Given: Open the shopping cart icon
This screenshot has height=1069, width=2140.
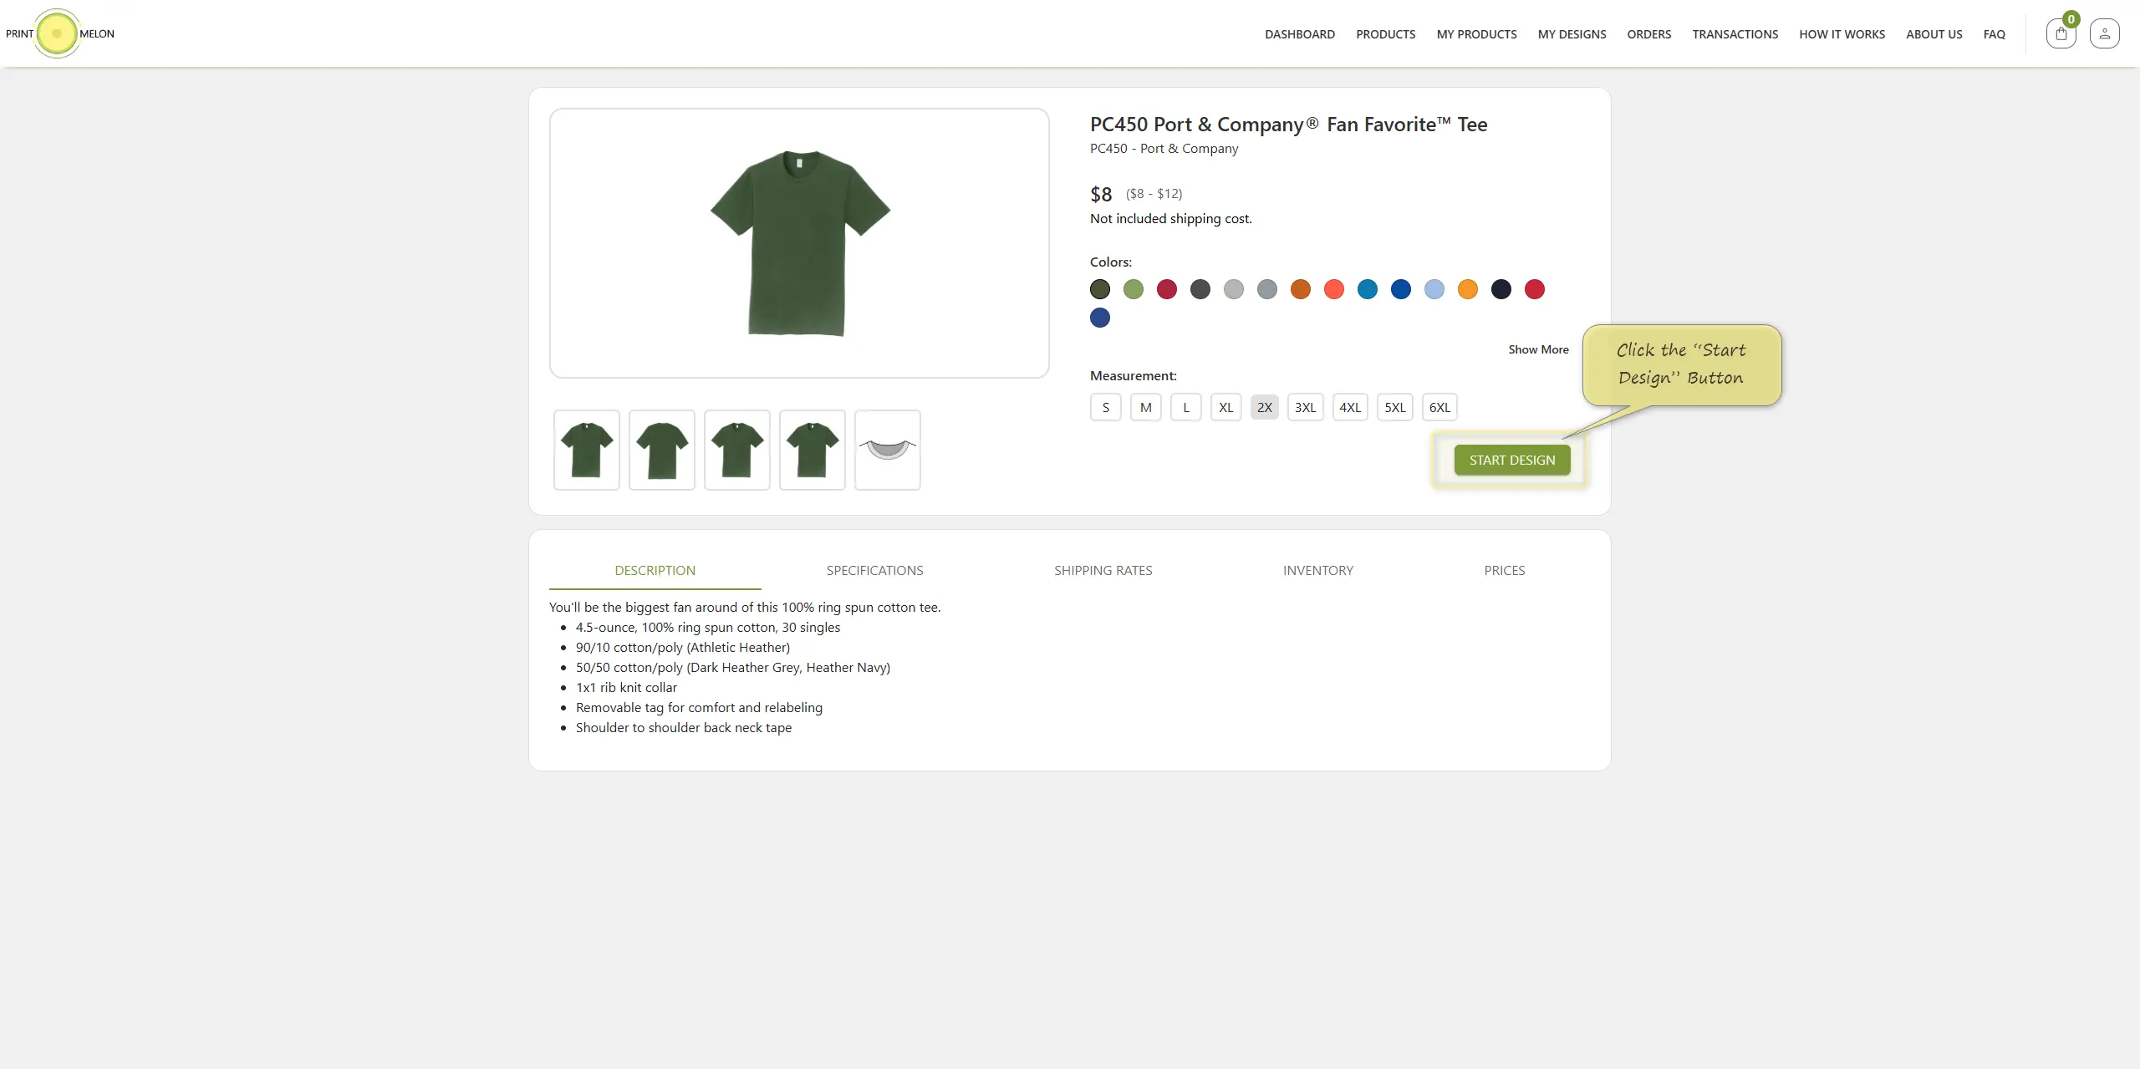Looking at the screenshot, I should click(2061, 33).
